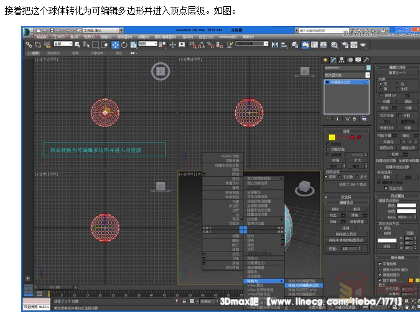The height and width of the screenshot is (312, 420).
Task: Collapse the 编辑顶点 rollout header
Action: click(346, 202)
